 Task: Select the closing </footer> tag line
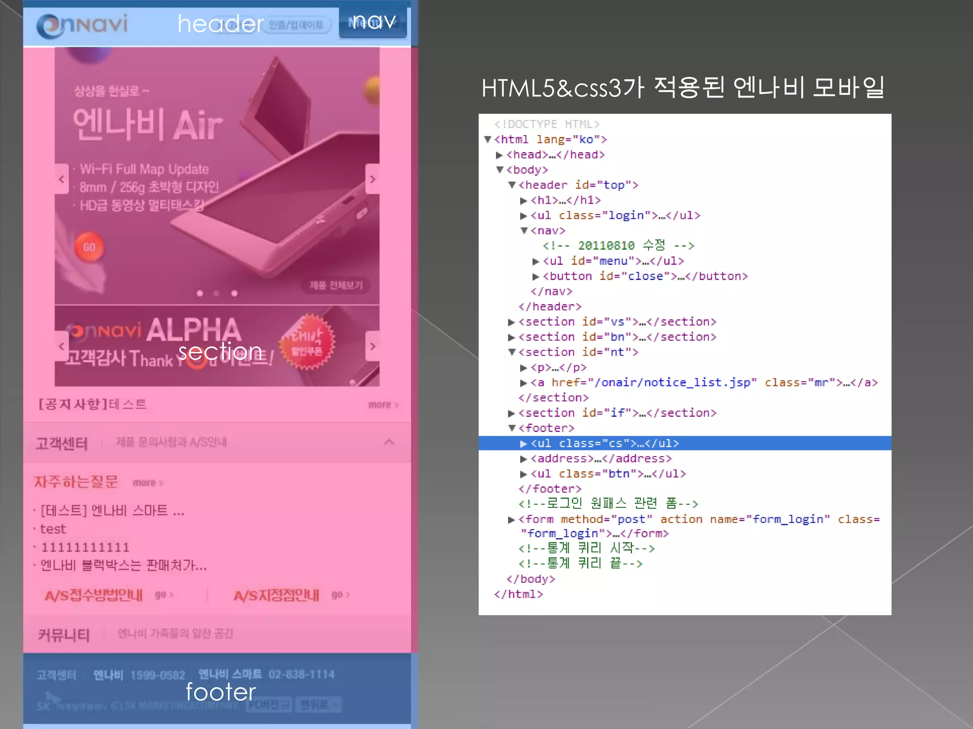click(550, 489)
